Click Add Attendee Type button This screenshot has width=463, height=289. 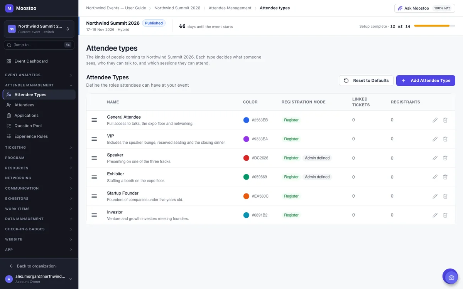point(426,81)
